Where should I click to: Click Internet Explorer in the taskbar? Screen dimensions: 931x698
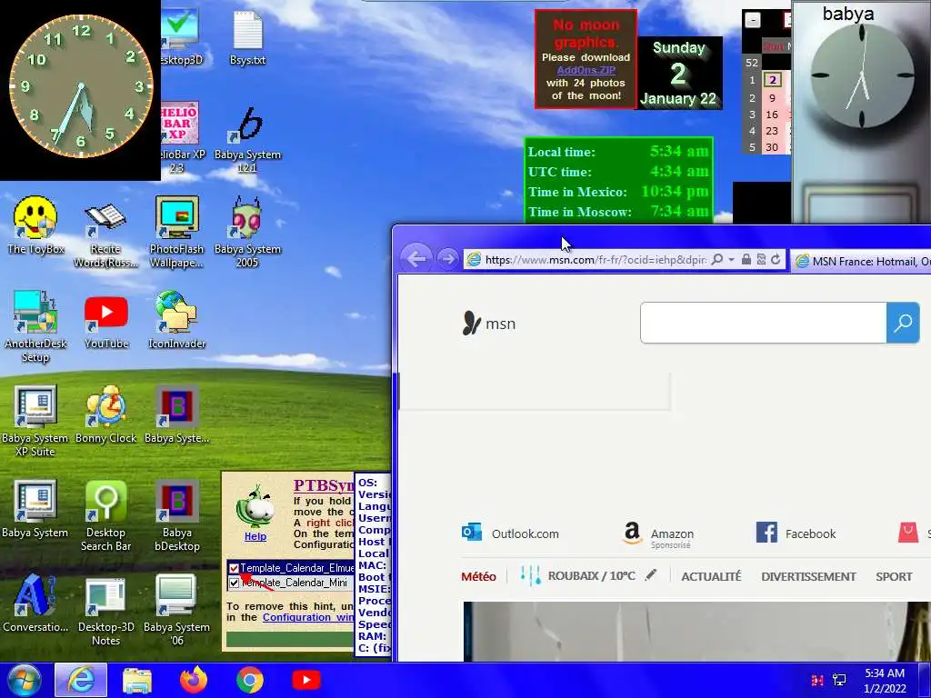[x=81, y=680]
